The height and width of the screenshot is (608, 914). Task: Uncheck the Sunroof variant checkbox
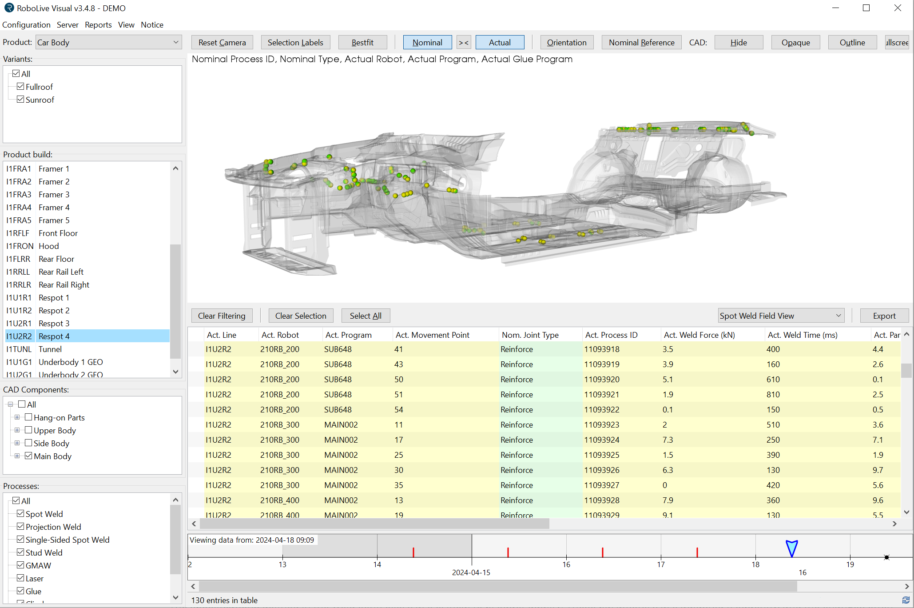20,100
